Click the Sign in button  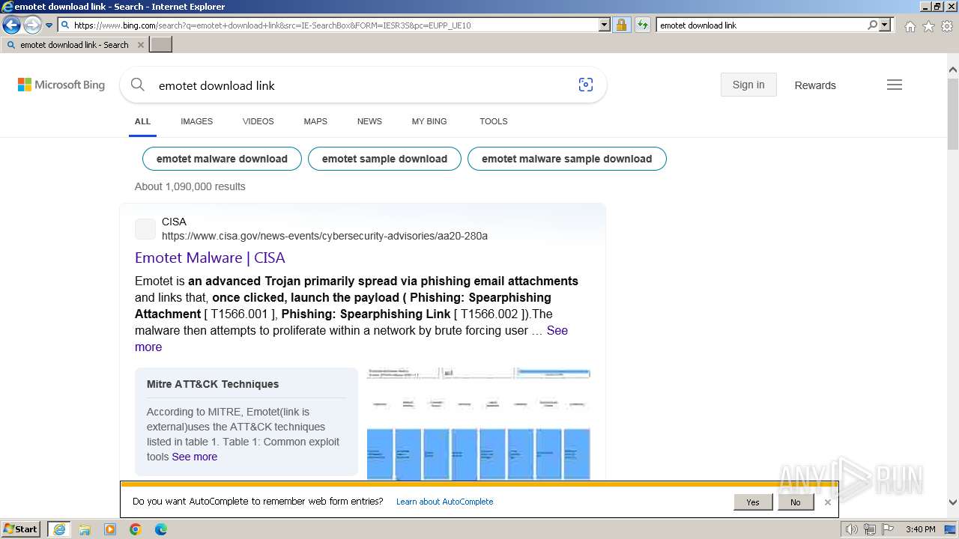[x=748, y=85]
